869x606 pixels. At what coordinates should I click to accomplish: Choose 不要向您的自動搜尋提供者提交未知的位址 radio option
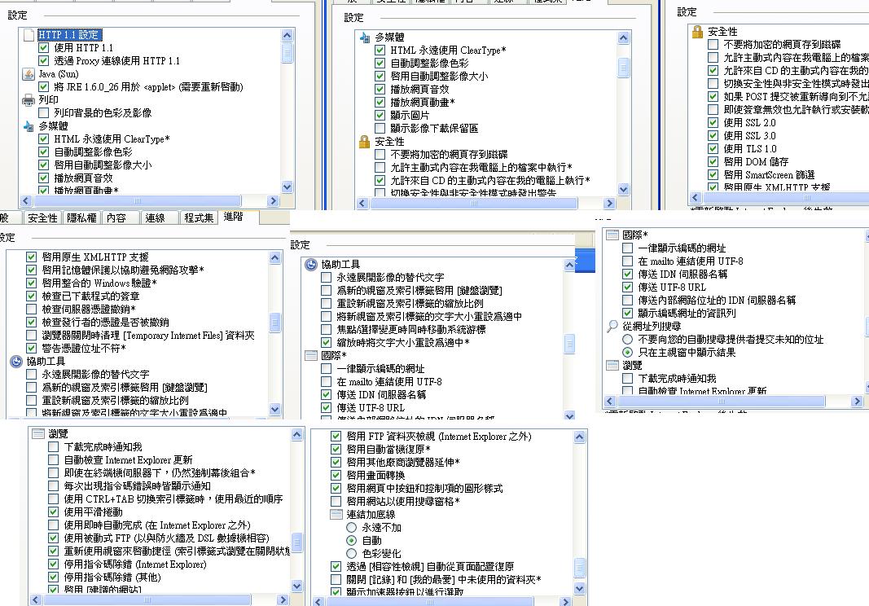coord(627,339)
